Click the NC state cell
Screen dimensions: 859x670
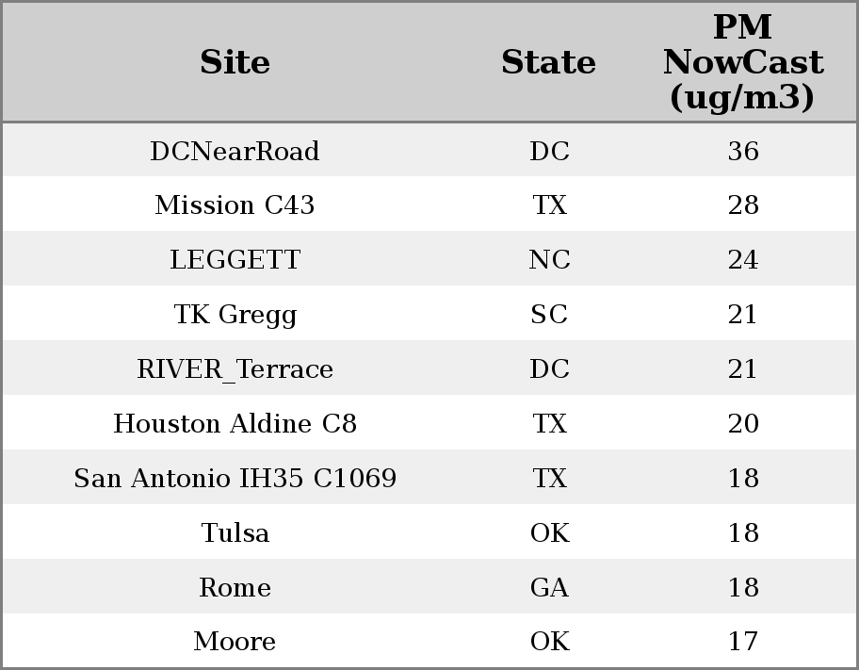[549, 259]
